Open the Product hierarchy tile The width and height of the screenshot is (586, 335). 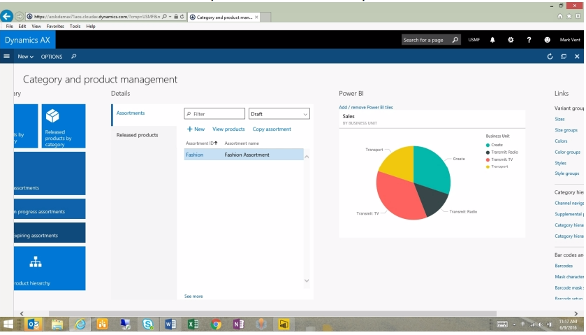click(49, 269)
